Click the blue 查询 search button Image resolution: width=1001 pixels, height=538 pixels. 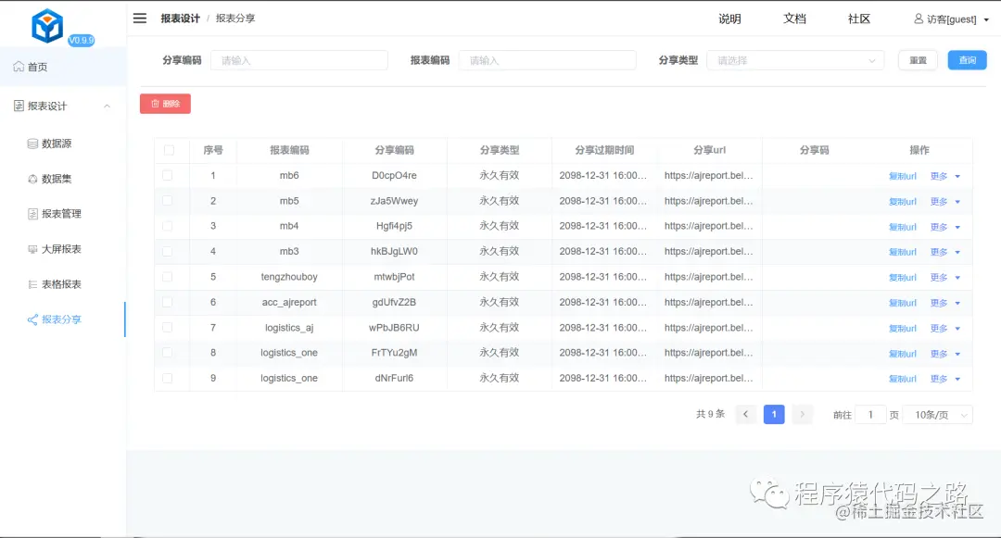967,60
